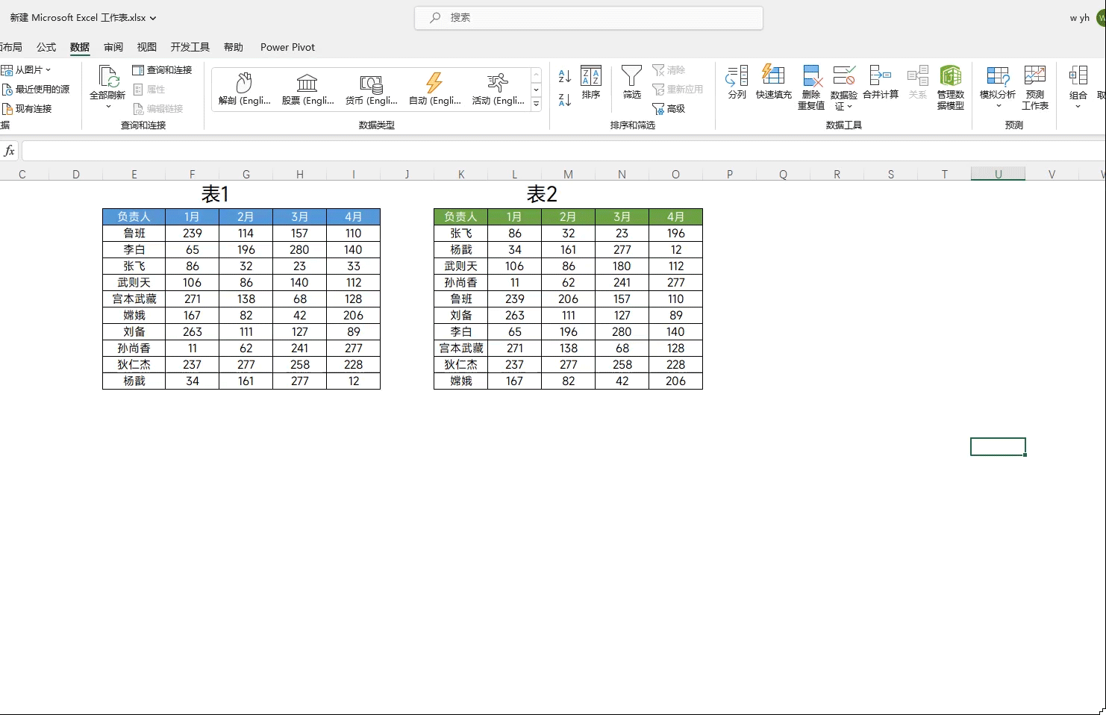The height and width of the screenshot is (715, 1106).
Task: Select the Currencies data type icon
Action: coord(371,83)
